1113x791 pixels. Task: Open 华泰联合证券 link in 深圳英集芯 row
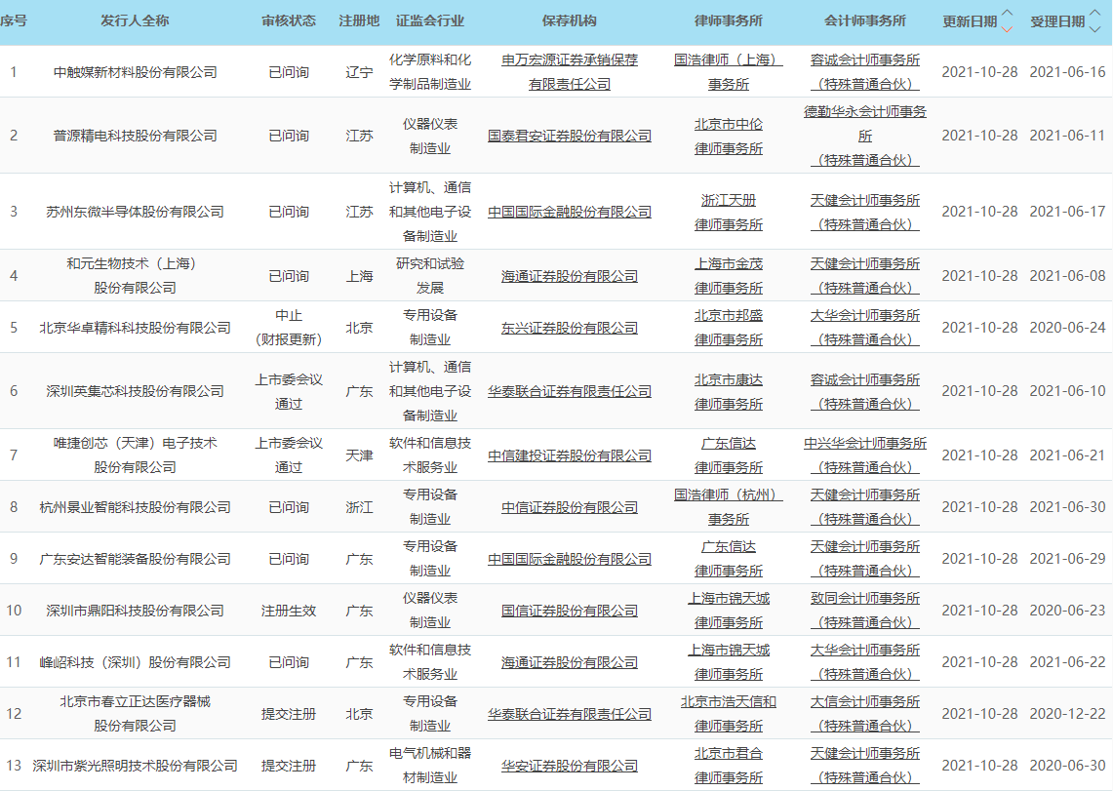click(x=570, y=391)
